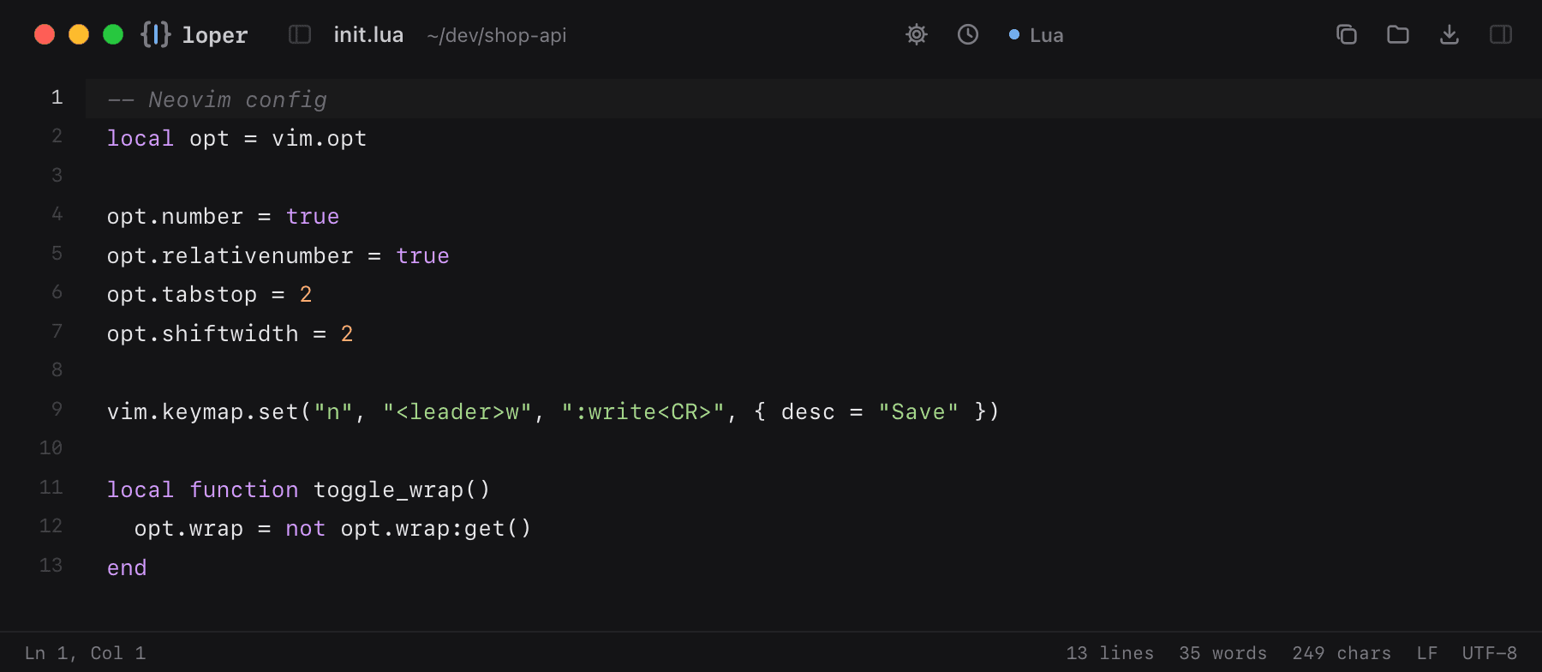This screenshot has width=1542, height=672.
Task: Click "vim.keymap.set" on line 9
Action: pos(203,411)
